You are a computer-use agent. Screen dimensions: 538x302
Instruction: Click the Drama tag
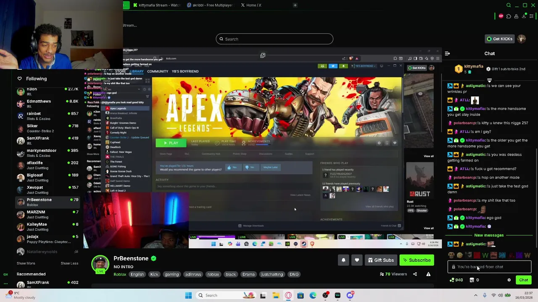point(248,274)
